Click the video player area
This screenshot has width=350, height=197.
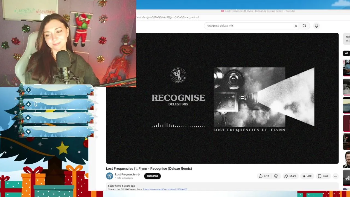click(222, 99)
